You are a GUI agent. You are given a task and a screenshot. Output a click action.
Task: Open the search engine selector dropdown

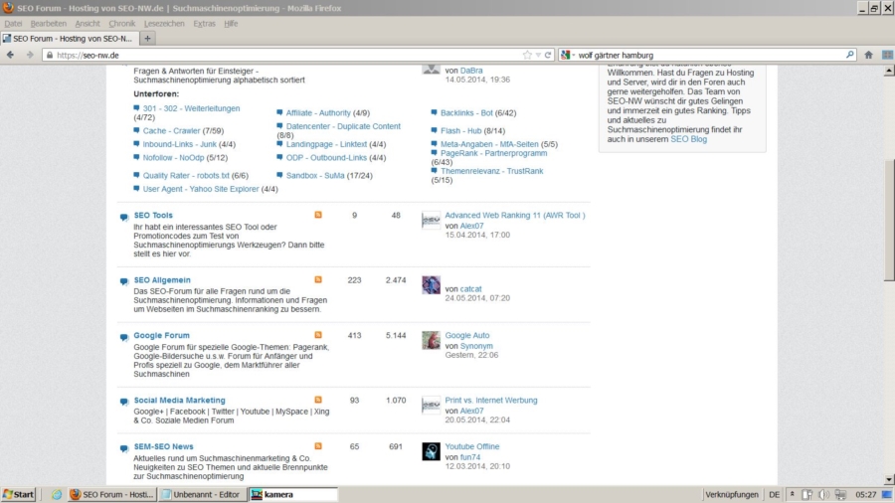(568, 56)
